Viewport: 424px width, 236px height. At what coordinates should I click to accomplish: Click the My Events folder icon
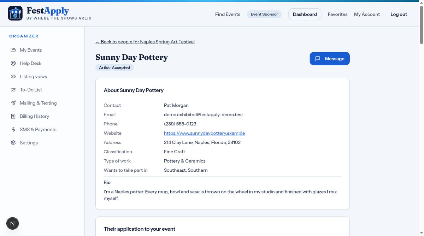[x=13, y=50]
